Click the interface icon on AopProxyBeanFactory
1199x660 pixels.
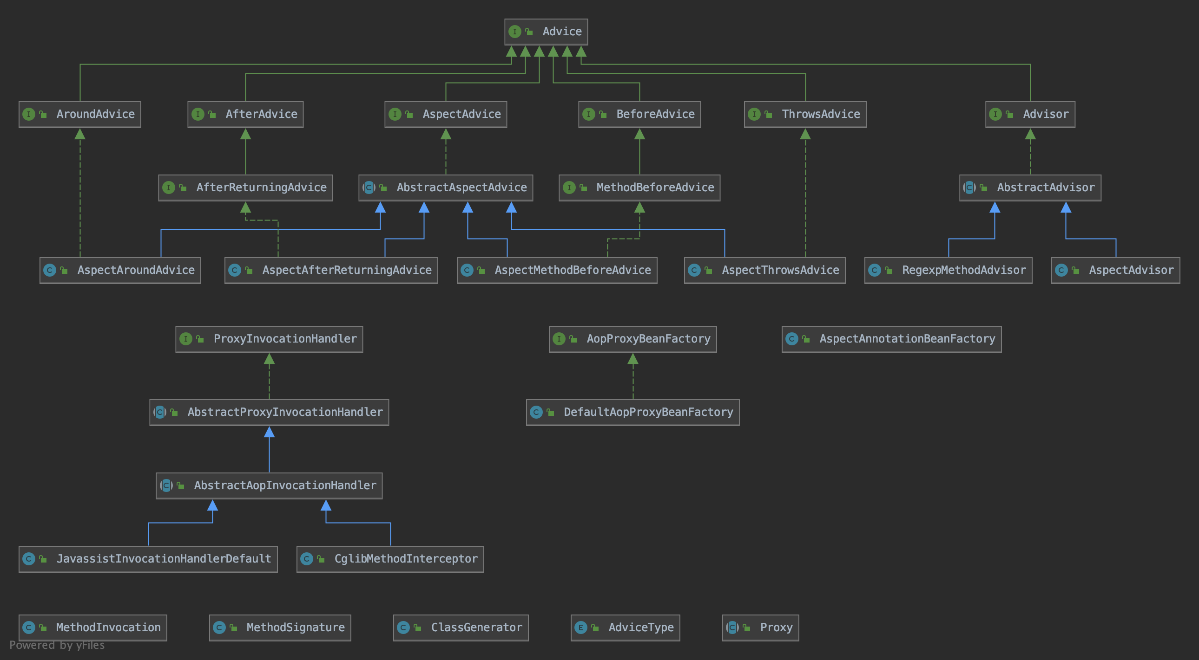tap(559, 339)
